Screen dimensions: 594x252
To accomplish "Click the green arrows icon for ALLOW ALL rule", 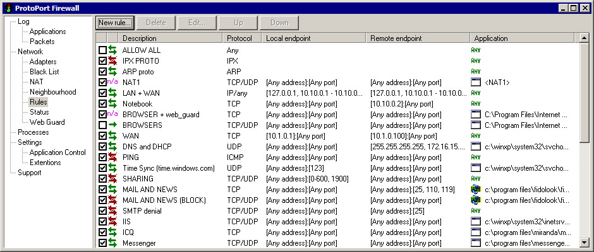I will click(x=113, y=50).
